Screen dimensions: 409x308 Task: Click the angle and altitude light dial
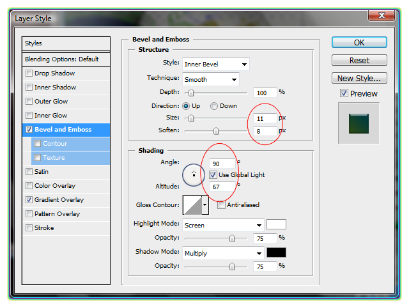pyautogui.click(x=194, y=174)
